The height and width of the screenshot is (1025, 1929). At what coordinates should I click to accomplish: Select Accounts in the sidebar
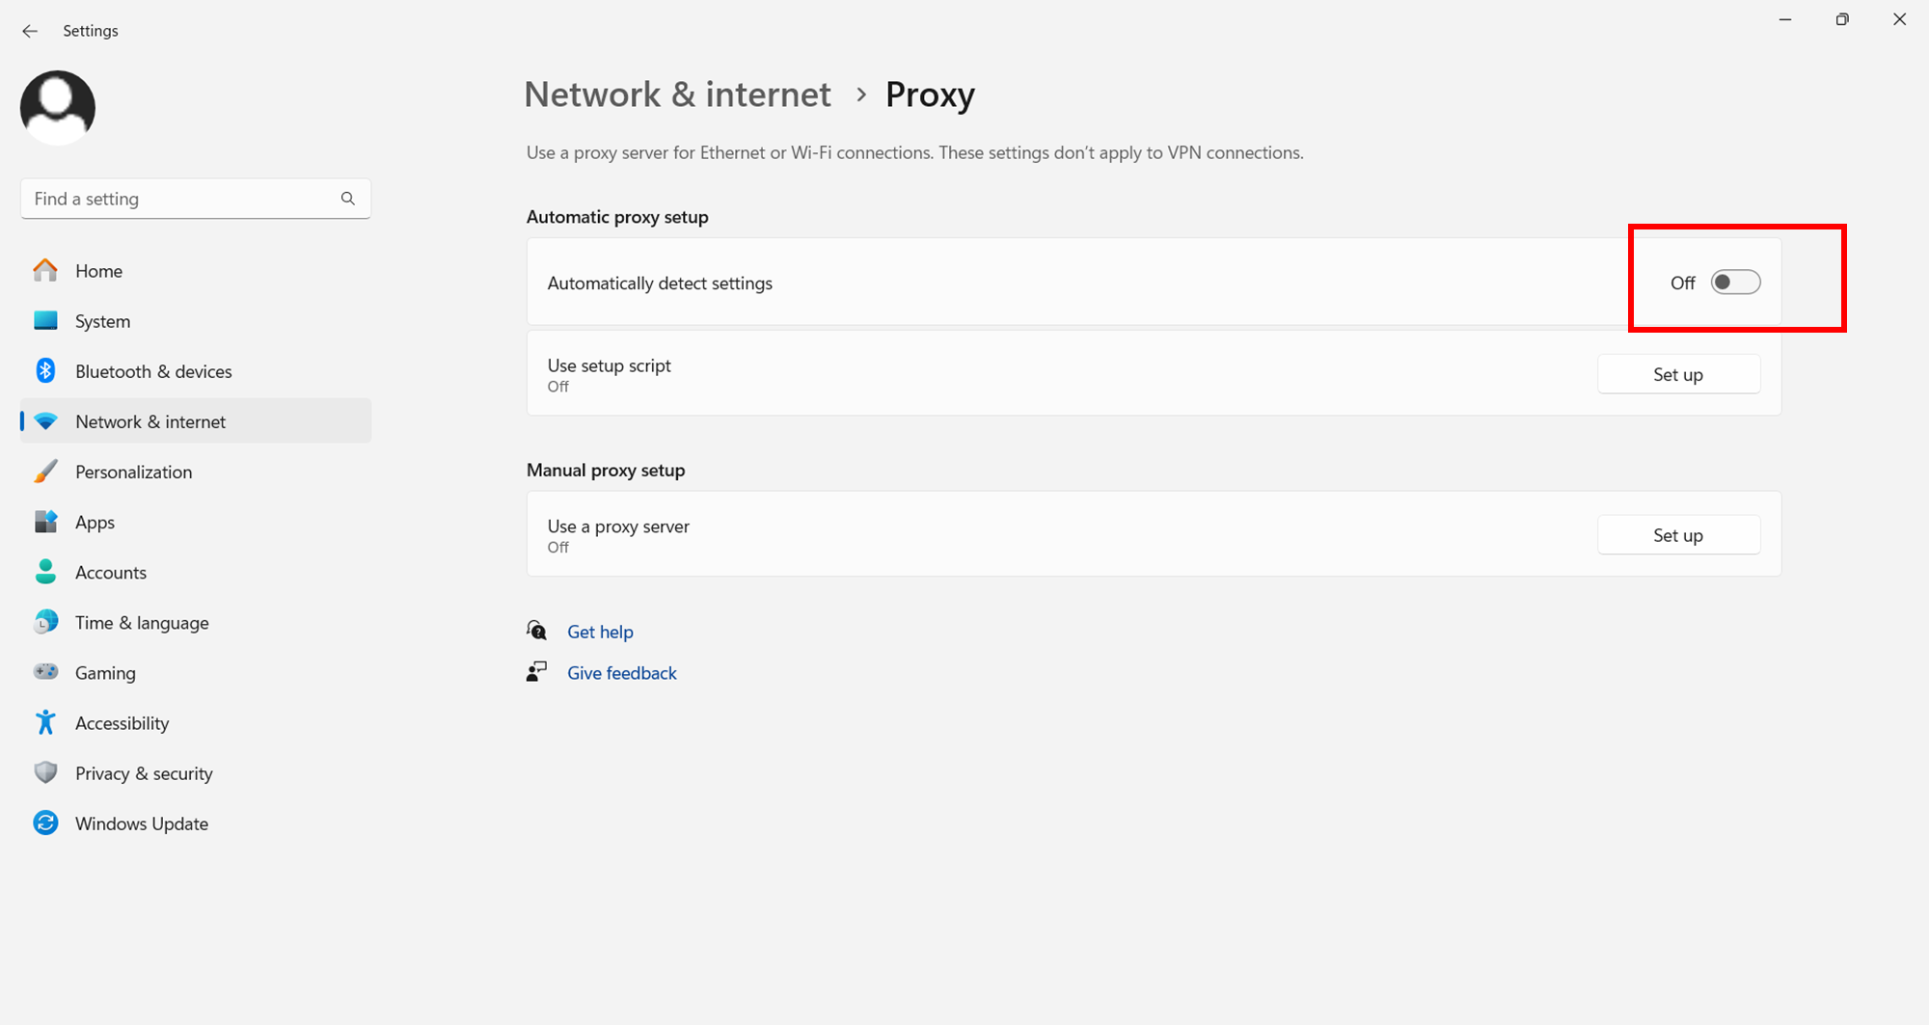(x=111, y=572)
